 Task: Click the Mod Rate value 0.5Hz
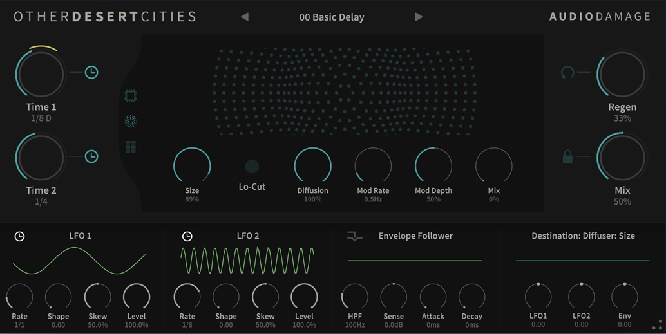coord(373,199)
